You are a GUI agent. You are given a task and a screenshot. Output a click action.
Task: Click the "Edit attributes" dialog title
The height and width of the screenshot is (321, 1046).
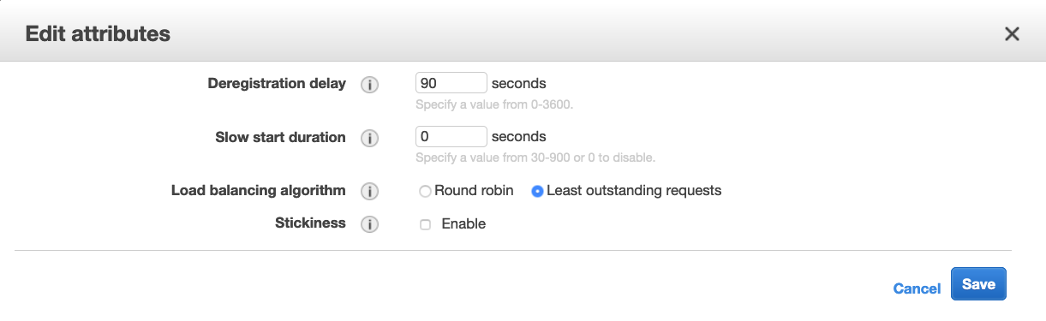pos(98,34)
